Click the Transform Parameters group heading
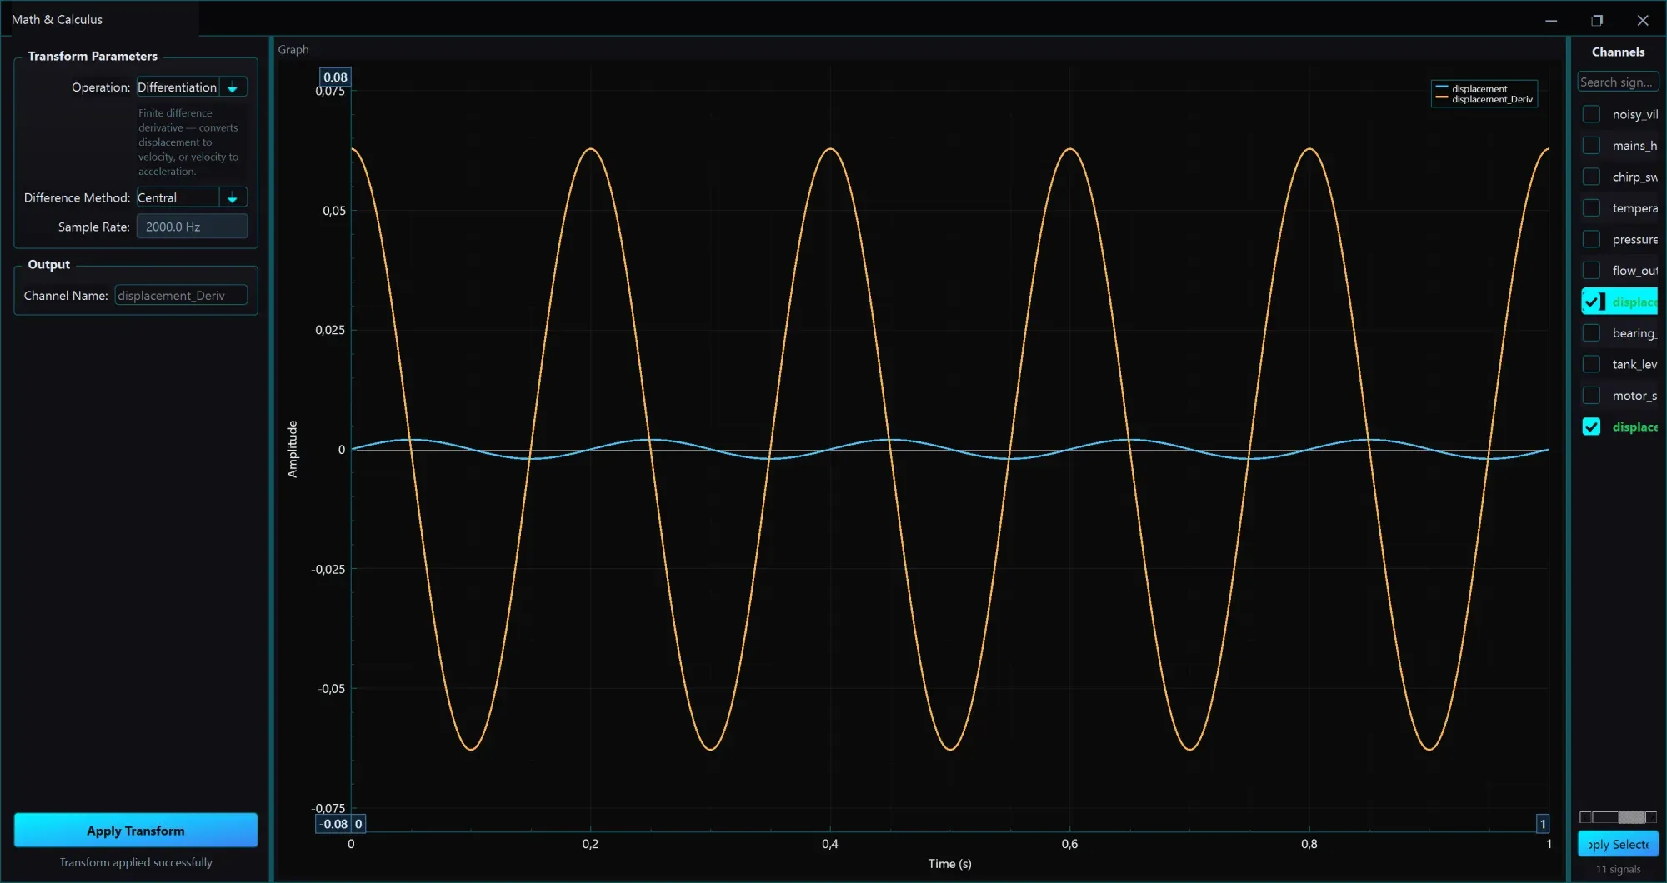1667x883 pixels. pos(93,56)
